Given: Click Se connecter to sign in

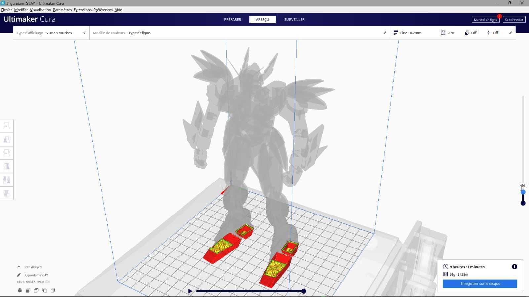Looking at the screenshot, I should [514, 20].
